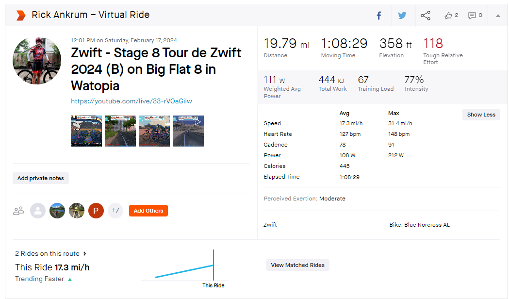The image size is (509, 299).
Task: Click the Strava chevron logo icon
Action: (21, 15)
